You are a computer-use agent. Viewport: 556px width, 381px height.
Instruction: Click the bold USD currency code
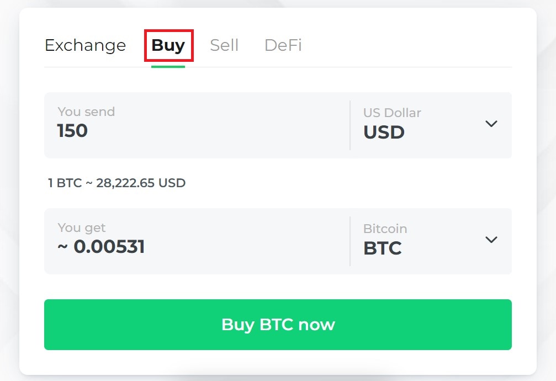point(384,133)
